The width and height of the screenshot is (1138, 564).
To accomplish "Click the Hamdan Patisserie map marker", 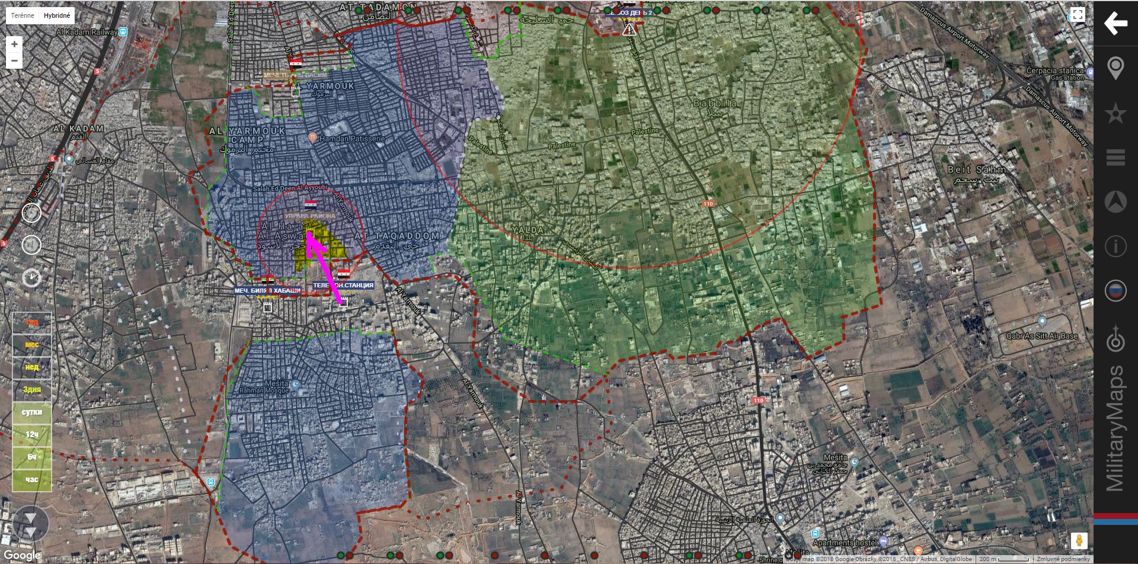I will [312, 137].
